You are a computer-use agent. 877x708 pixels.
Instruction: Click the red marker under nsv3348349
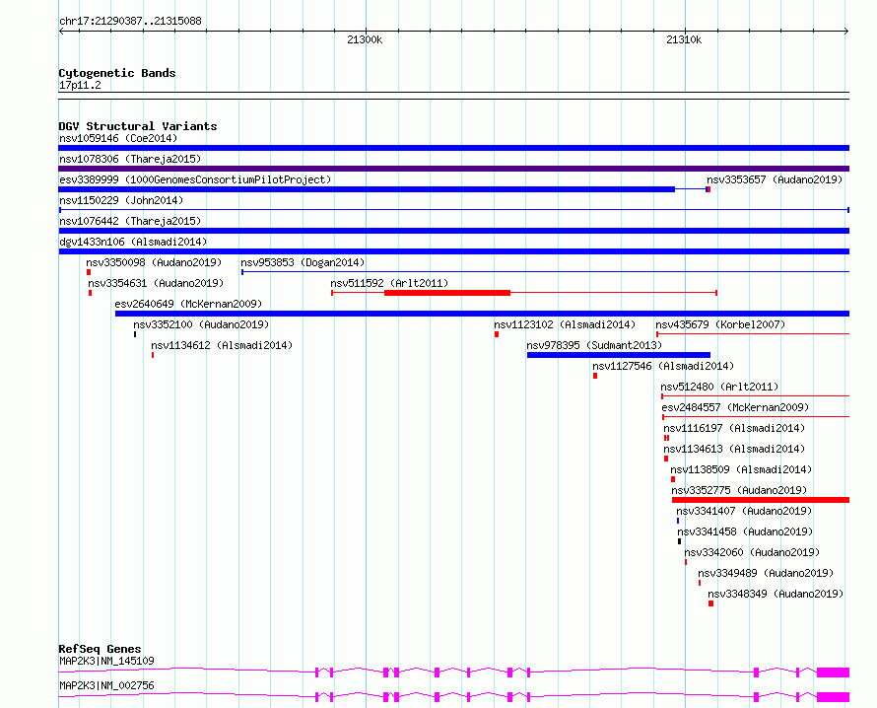click(x=710, y=603)
